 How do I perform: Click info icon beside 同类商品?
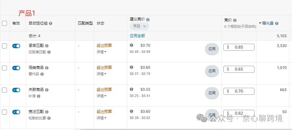click(x=47, y=68)
